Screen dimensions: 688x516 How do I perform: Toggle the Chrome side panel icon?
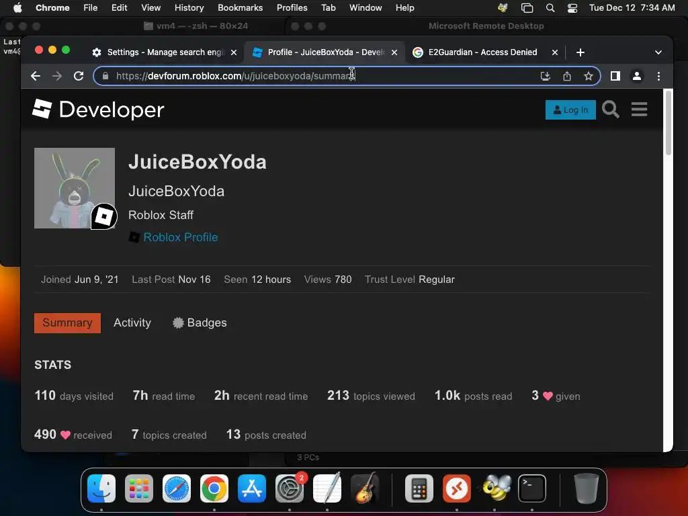point(615,76)
